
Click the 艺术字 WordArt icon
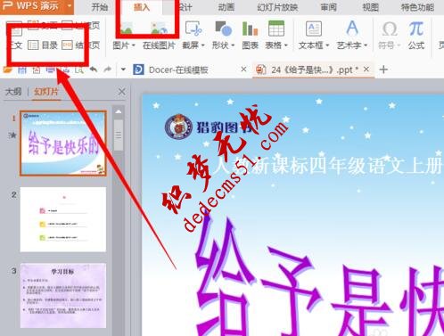[x=352, y=29]
